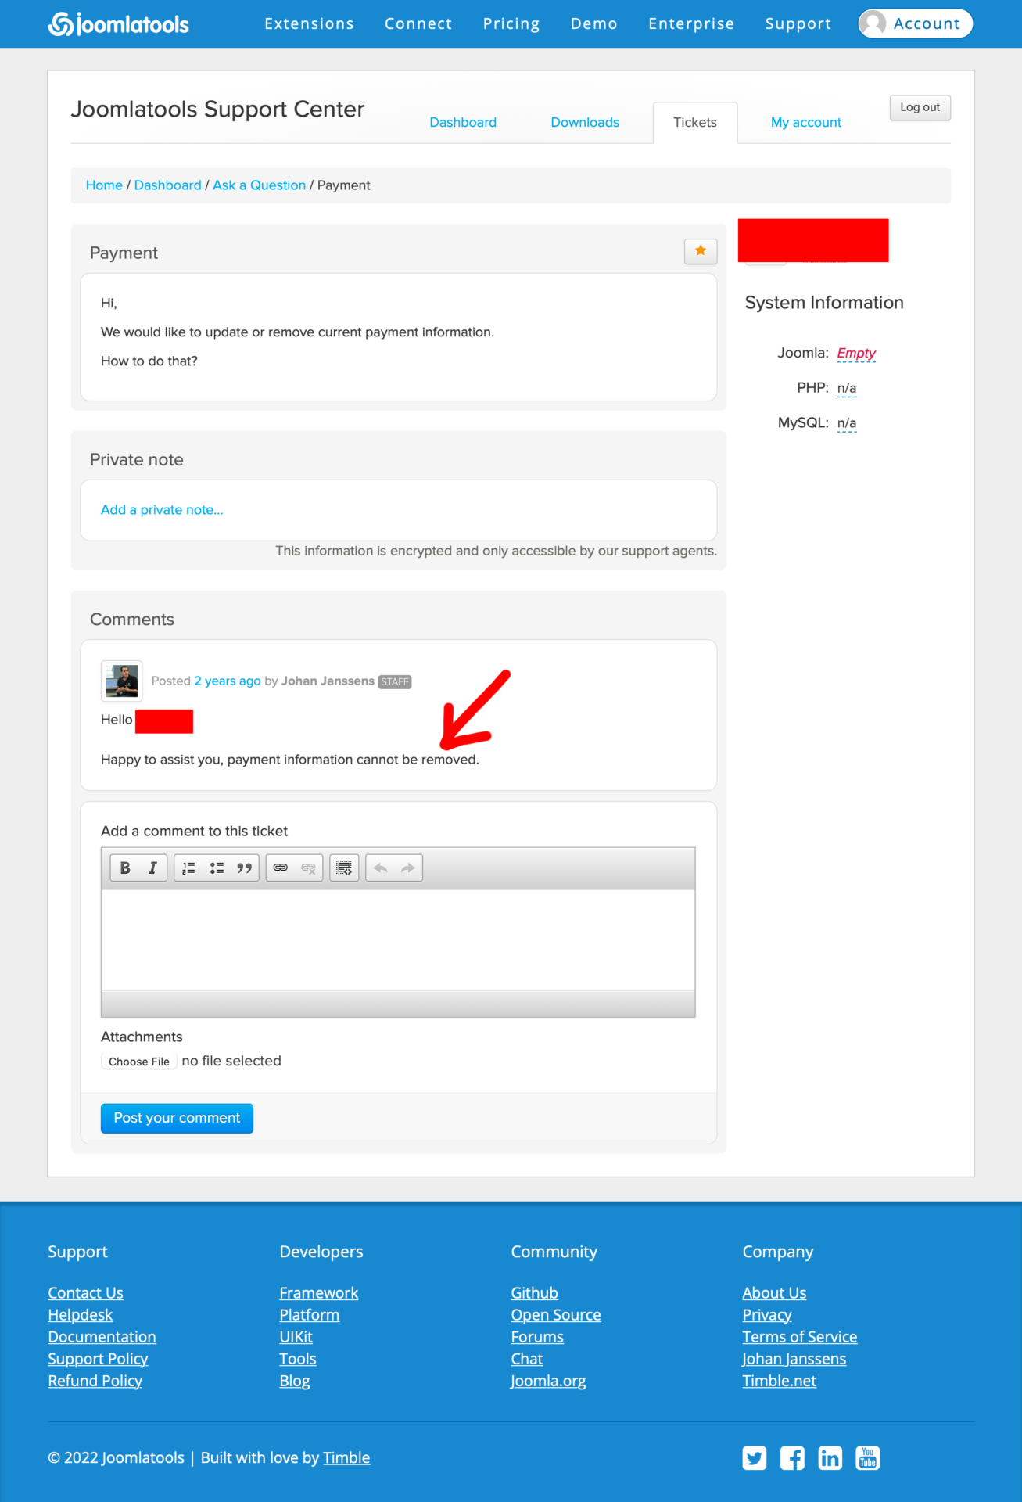
Task: Open Forums footer link
Action: [537, 1337]
